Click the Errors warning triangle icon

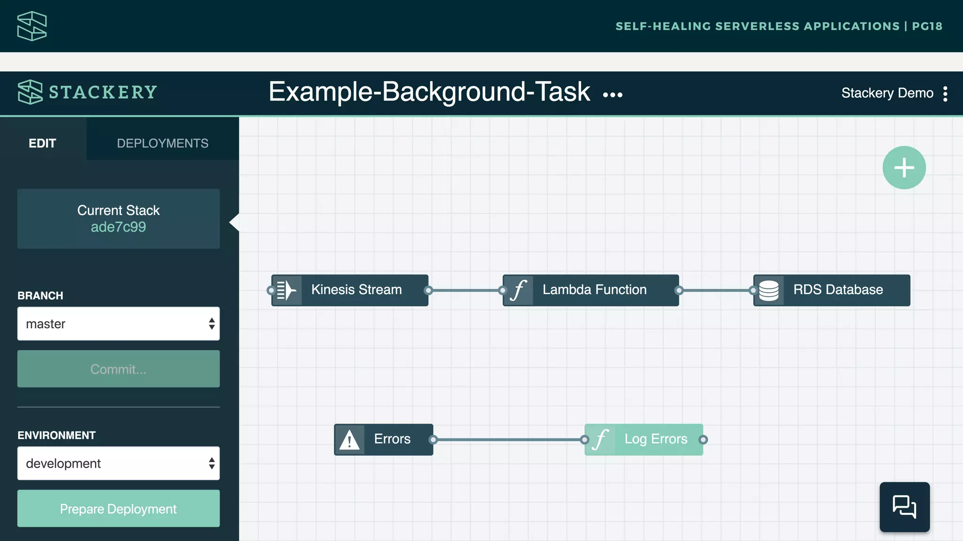pos(349,440)
